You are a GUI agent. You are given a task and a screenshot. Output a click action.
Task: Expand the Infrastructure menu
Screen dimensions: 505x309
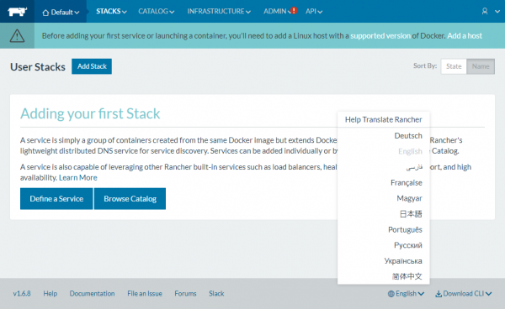(219, 11)
